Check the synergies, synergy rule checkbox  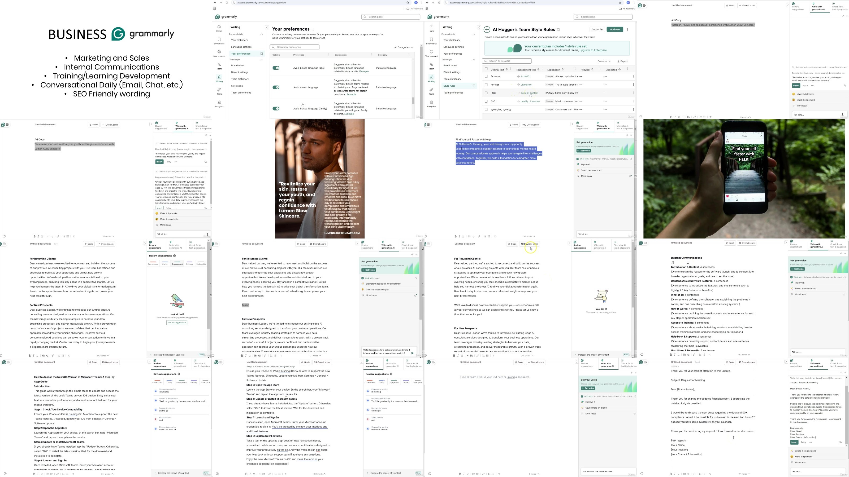pos(486,109)
